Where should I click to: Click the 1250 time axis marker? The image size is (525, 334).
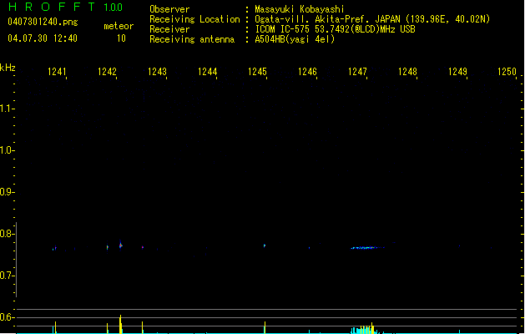point(507,72)
